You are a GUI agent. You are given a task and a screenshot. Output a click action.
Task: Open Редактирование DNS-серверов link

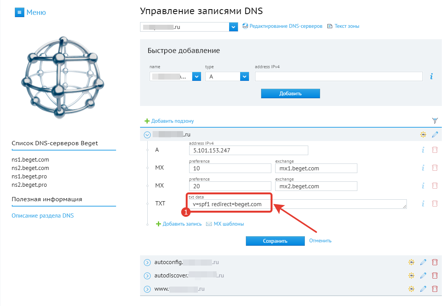[x=286, y=26]
